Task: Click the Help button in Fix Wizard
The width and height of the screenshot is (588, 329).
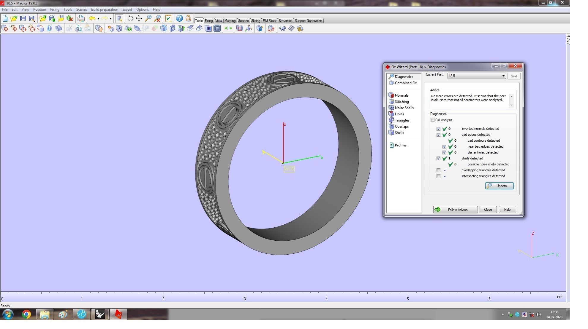Action: (507, 210)
